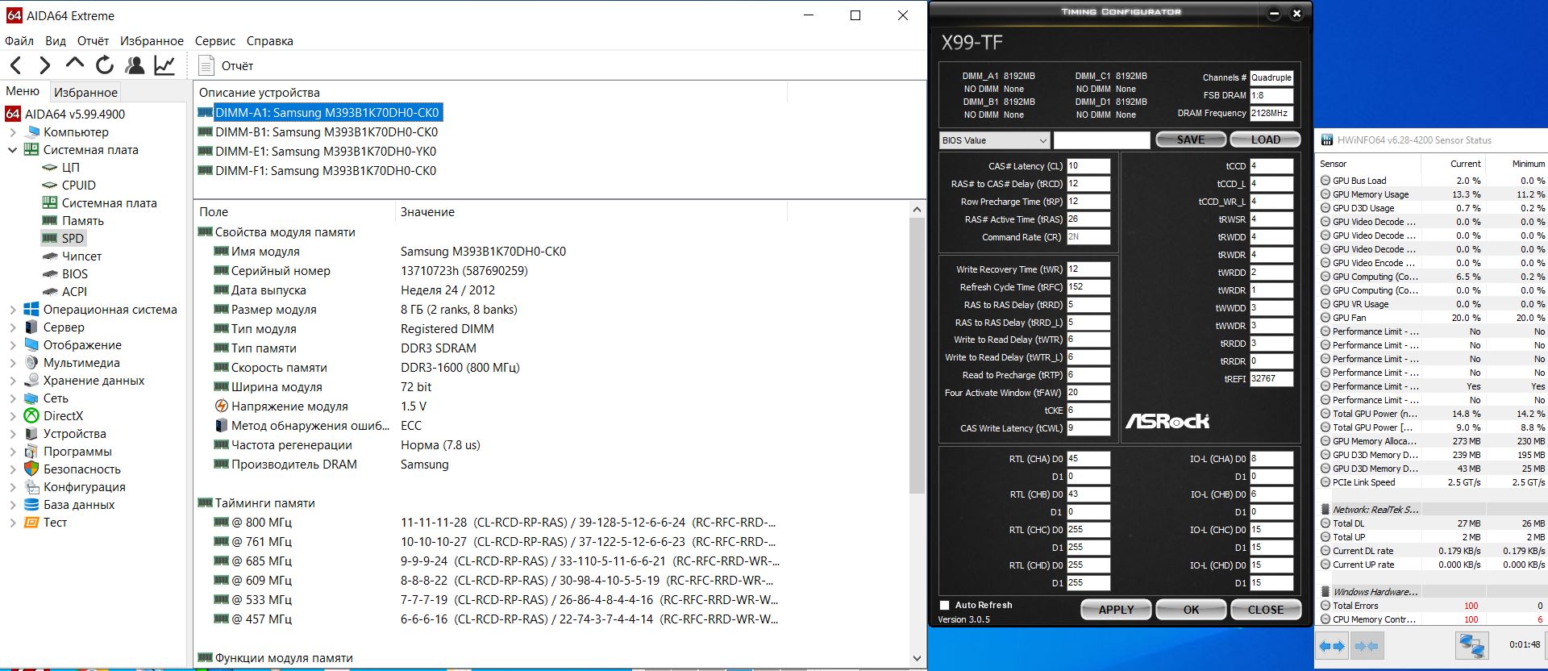Collapse the Системная плата tree node
This screenshot has height=671, width=1548.
pyautogui.click(x=13, y=149)
